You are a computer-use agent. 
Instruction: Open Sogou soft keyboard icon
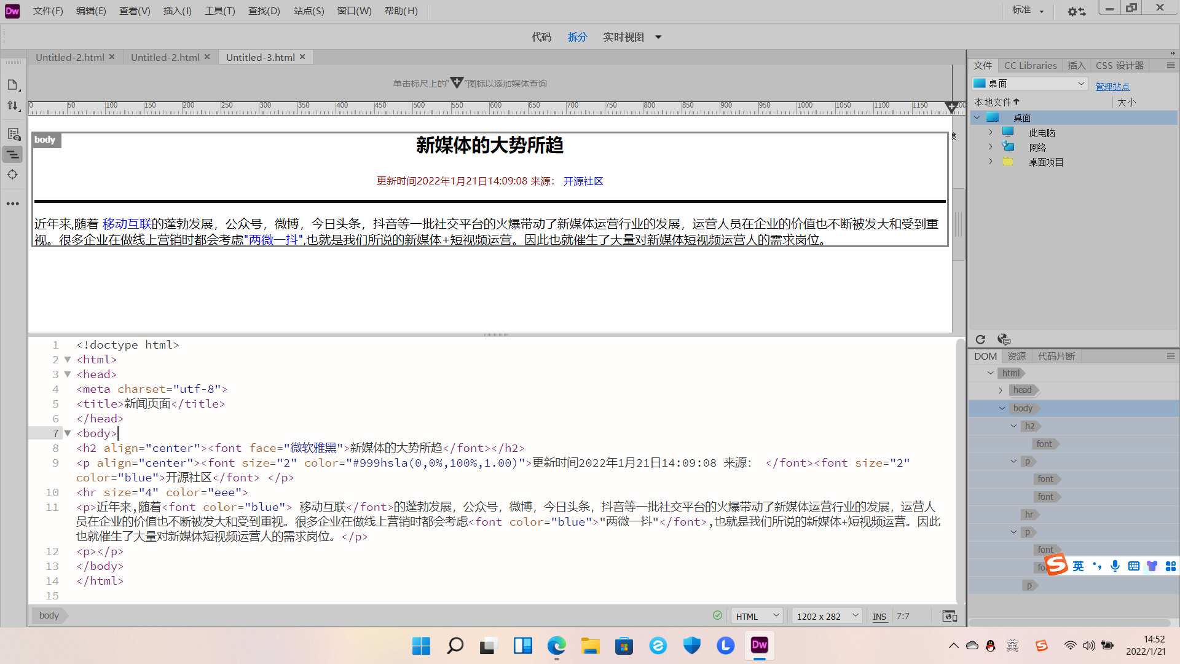[x=1134, y=566]
